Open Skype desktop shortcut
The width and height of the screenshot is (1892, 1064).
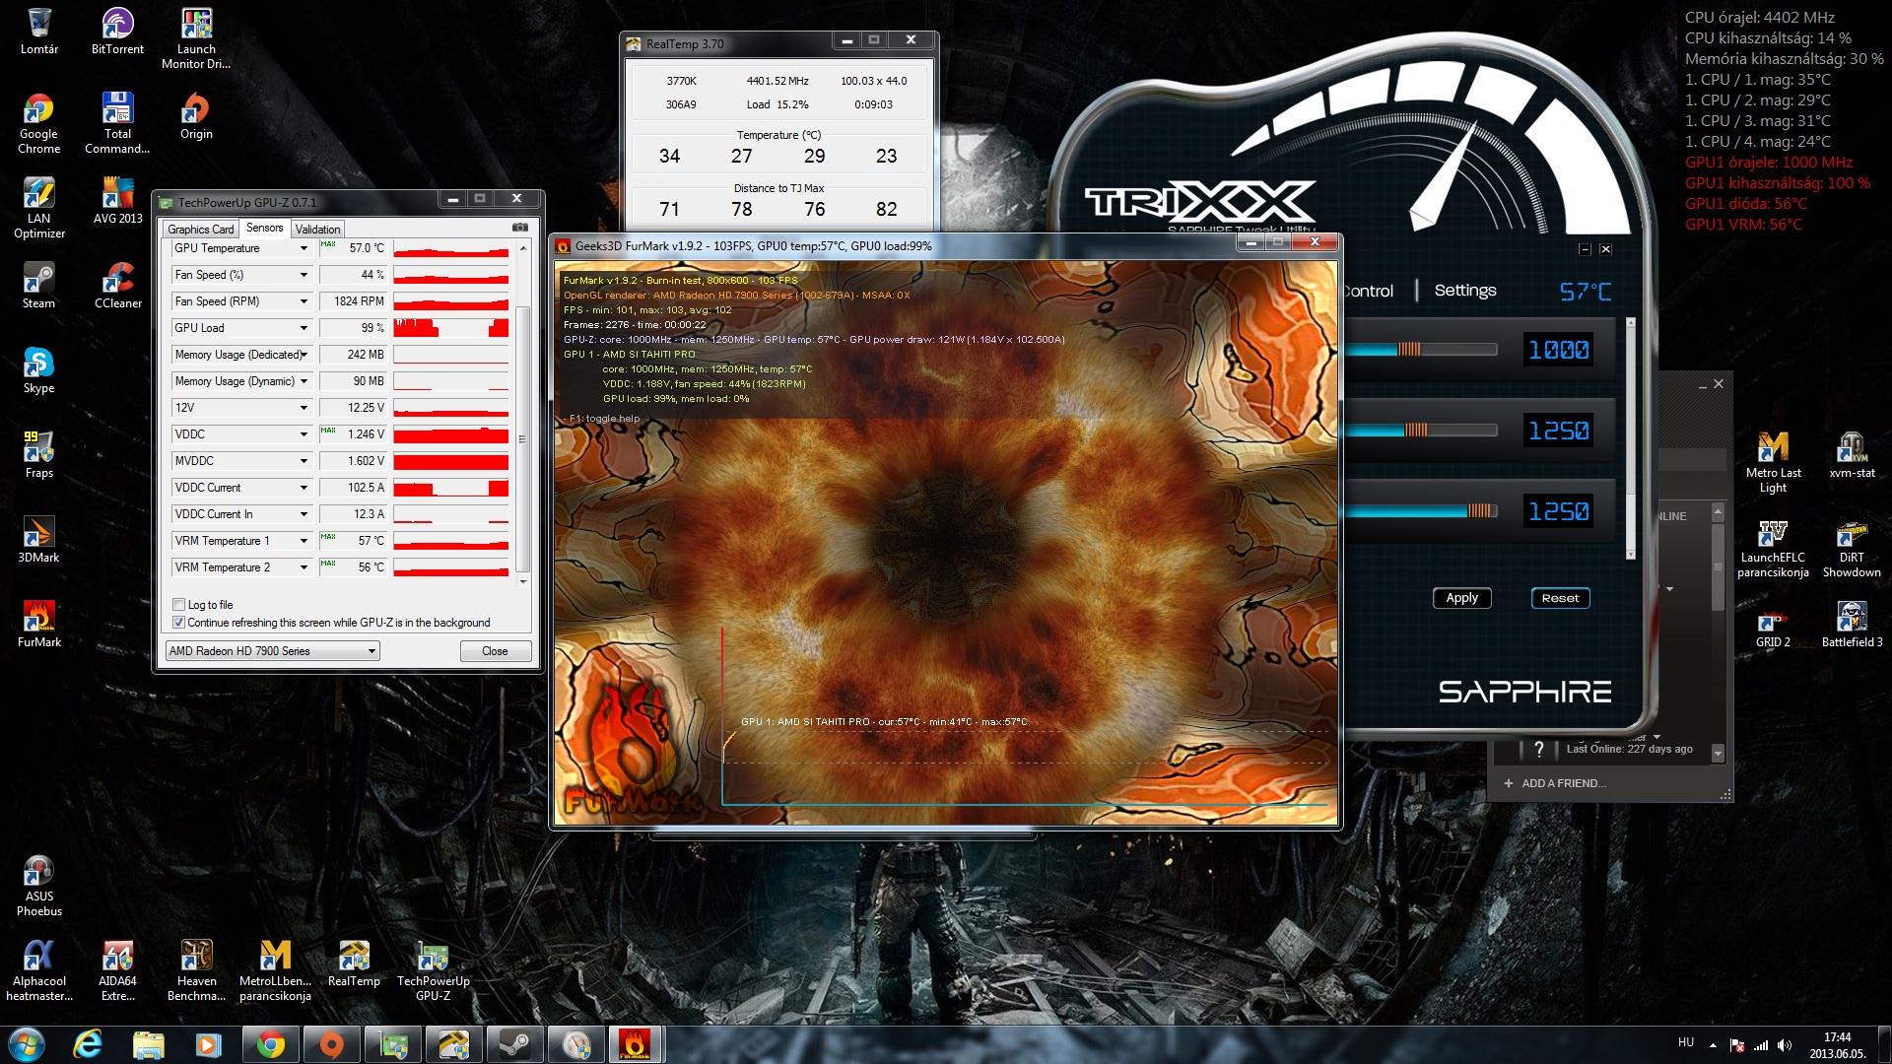point(38,368)
